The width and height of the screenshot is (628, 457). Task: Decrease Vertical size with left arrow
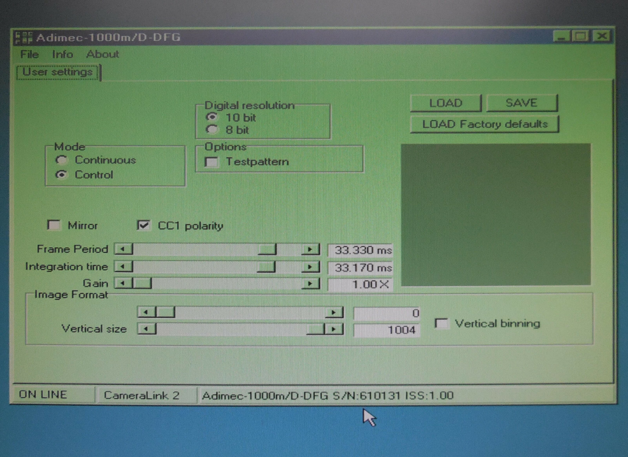(x=146, y=329)
